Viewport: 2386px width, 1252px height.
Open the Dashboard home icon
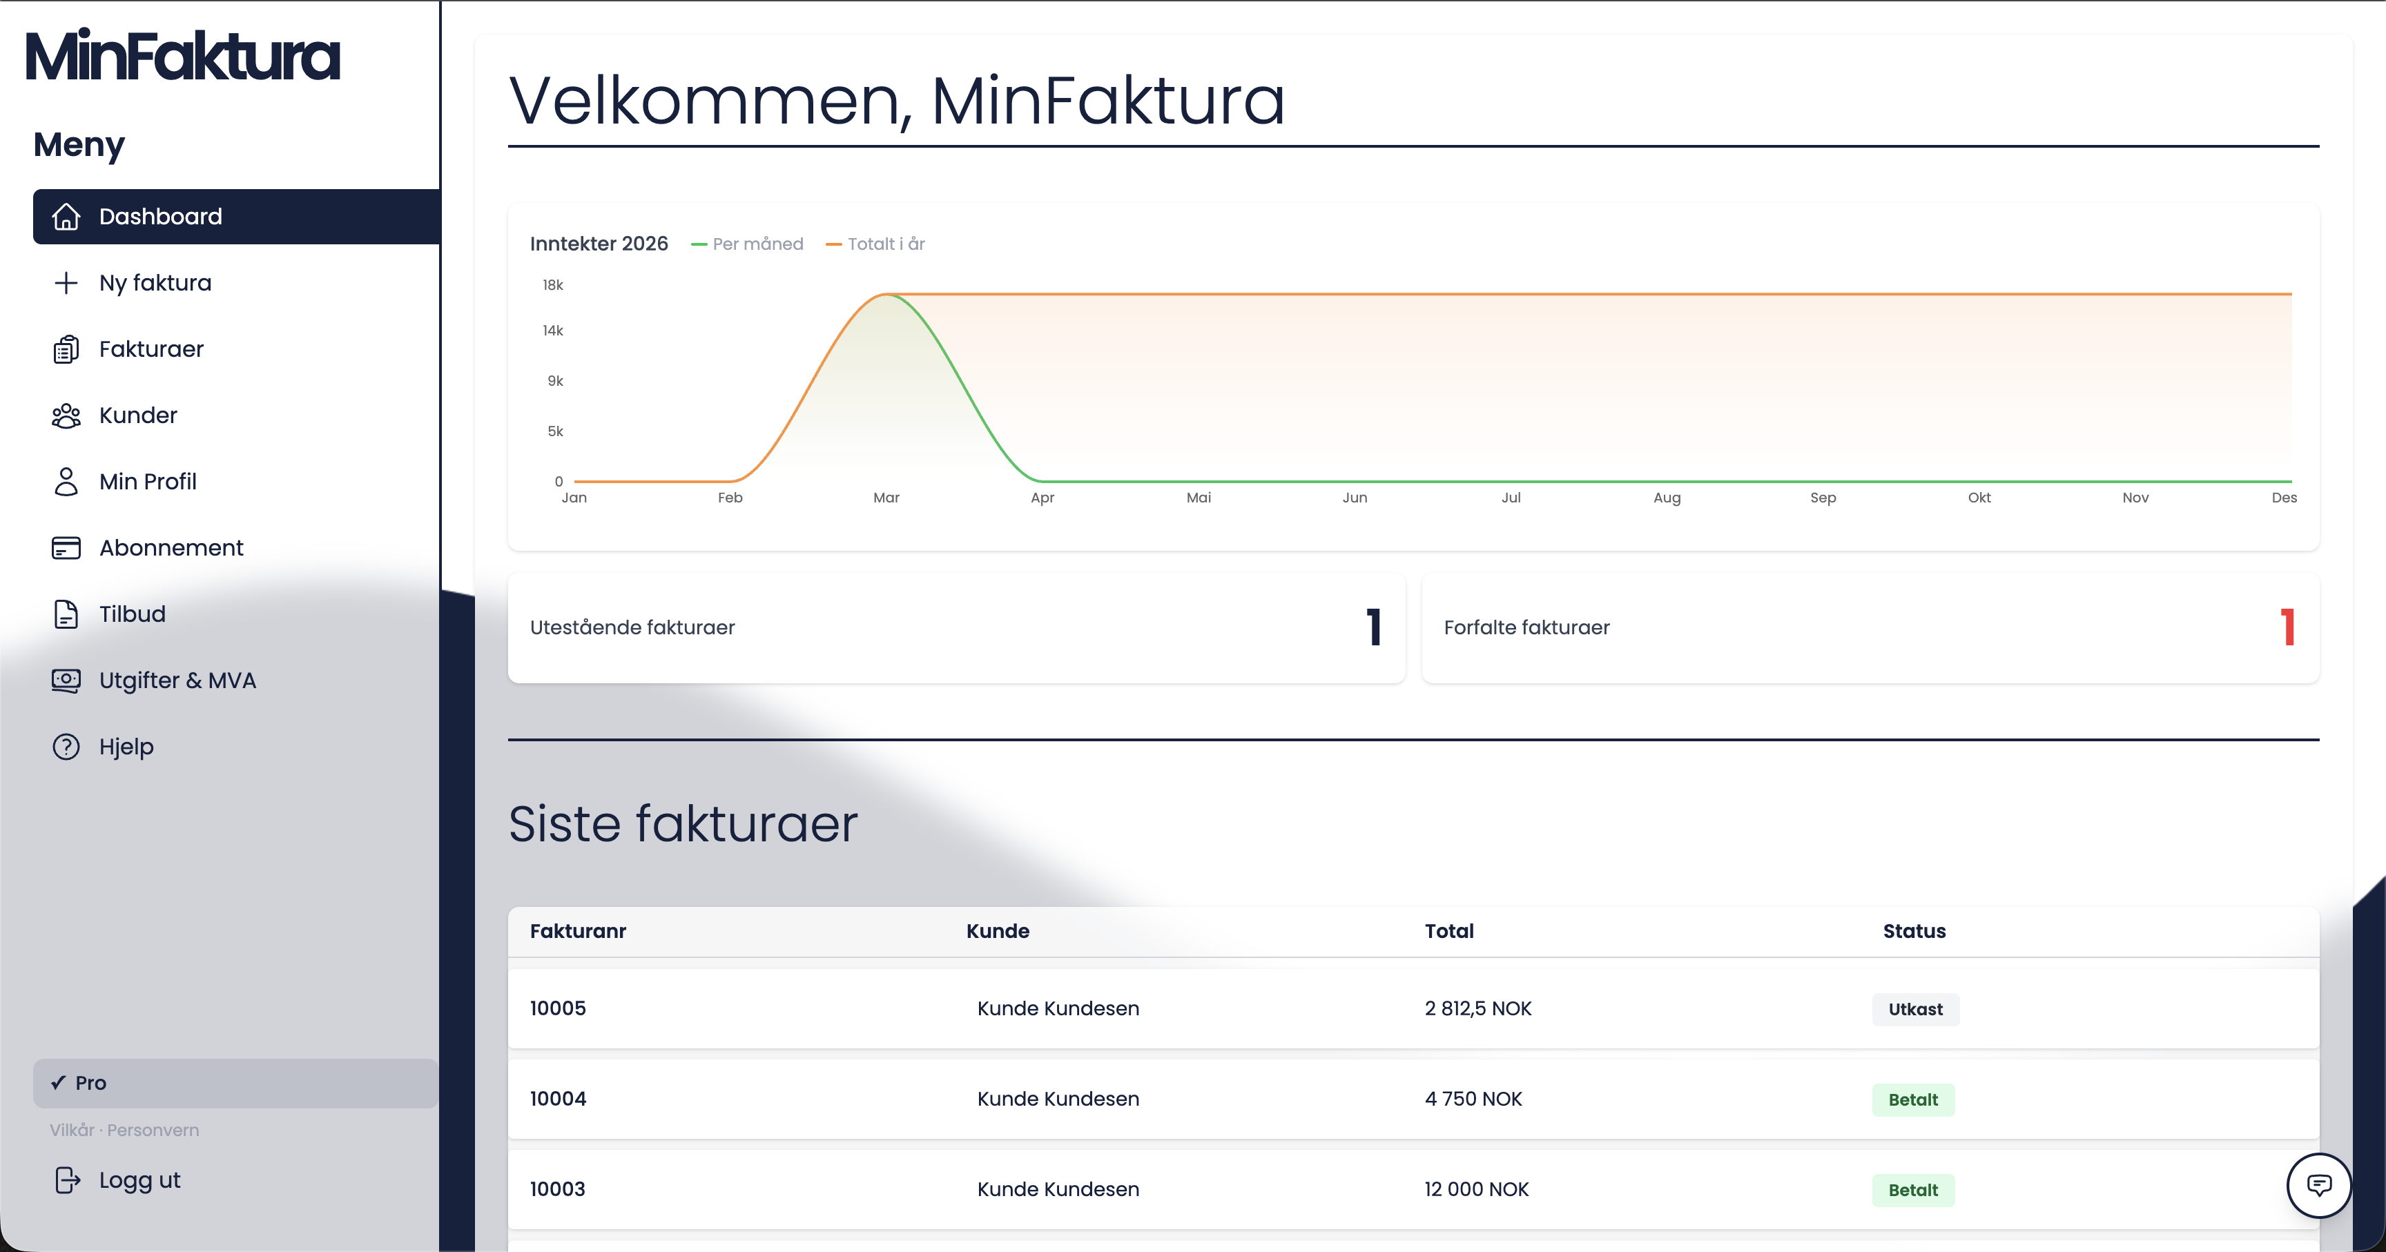coord(66,216)
